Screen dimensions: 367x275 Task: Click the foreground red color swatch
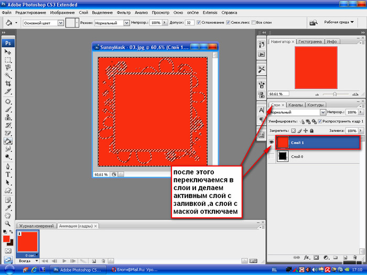pos(6,239)
